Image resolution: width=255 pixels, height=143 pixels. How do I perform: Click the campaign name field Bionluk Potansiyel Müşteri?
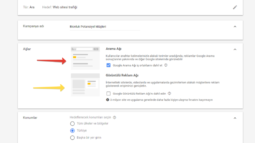tap(105, 27)
